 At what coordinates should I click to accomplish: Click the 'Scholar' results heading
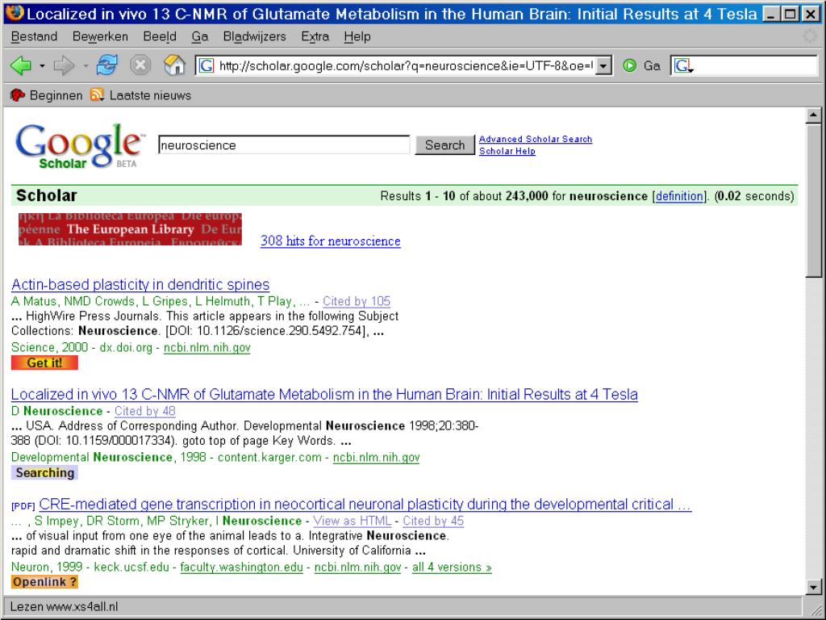coord(46,195)
